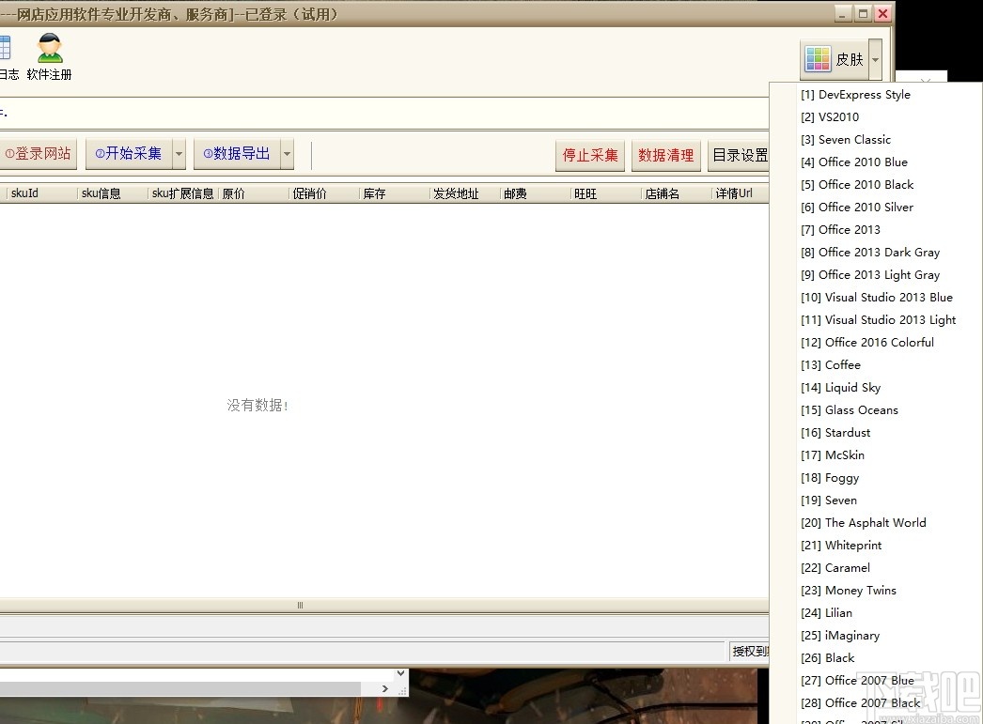Select the VS2010 skin

coord(830,117)
